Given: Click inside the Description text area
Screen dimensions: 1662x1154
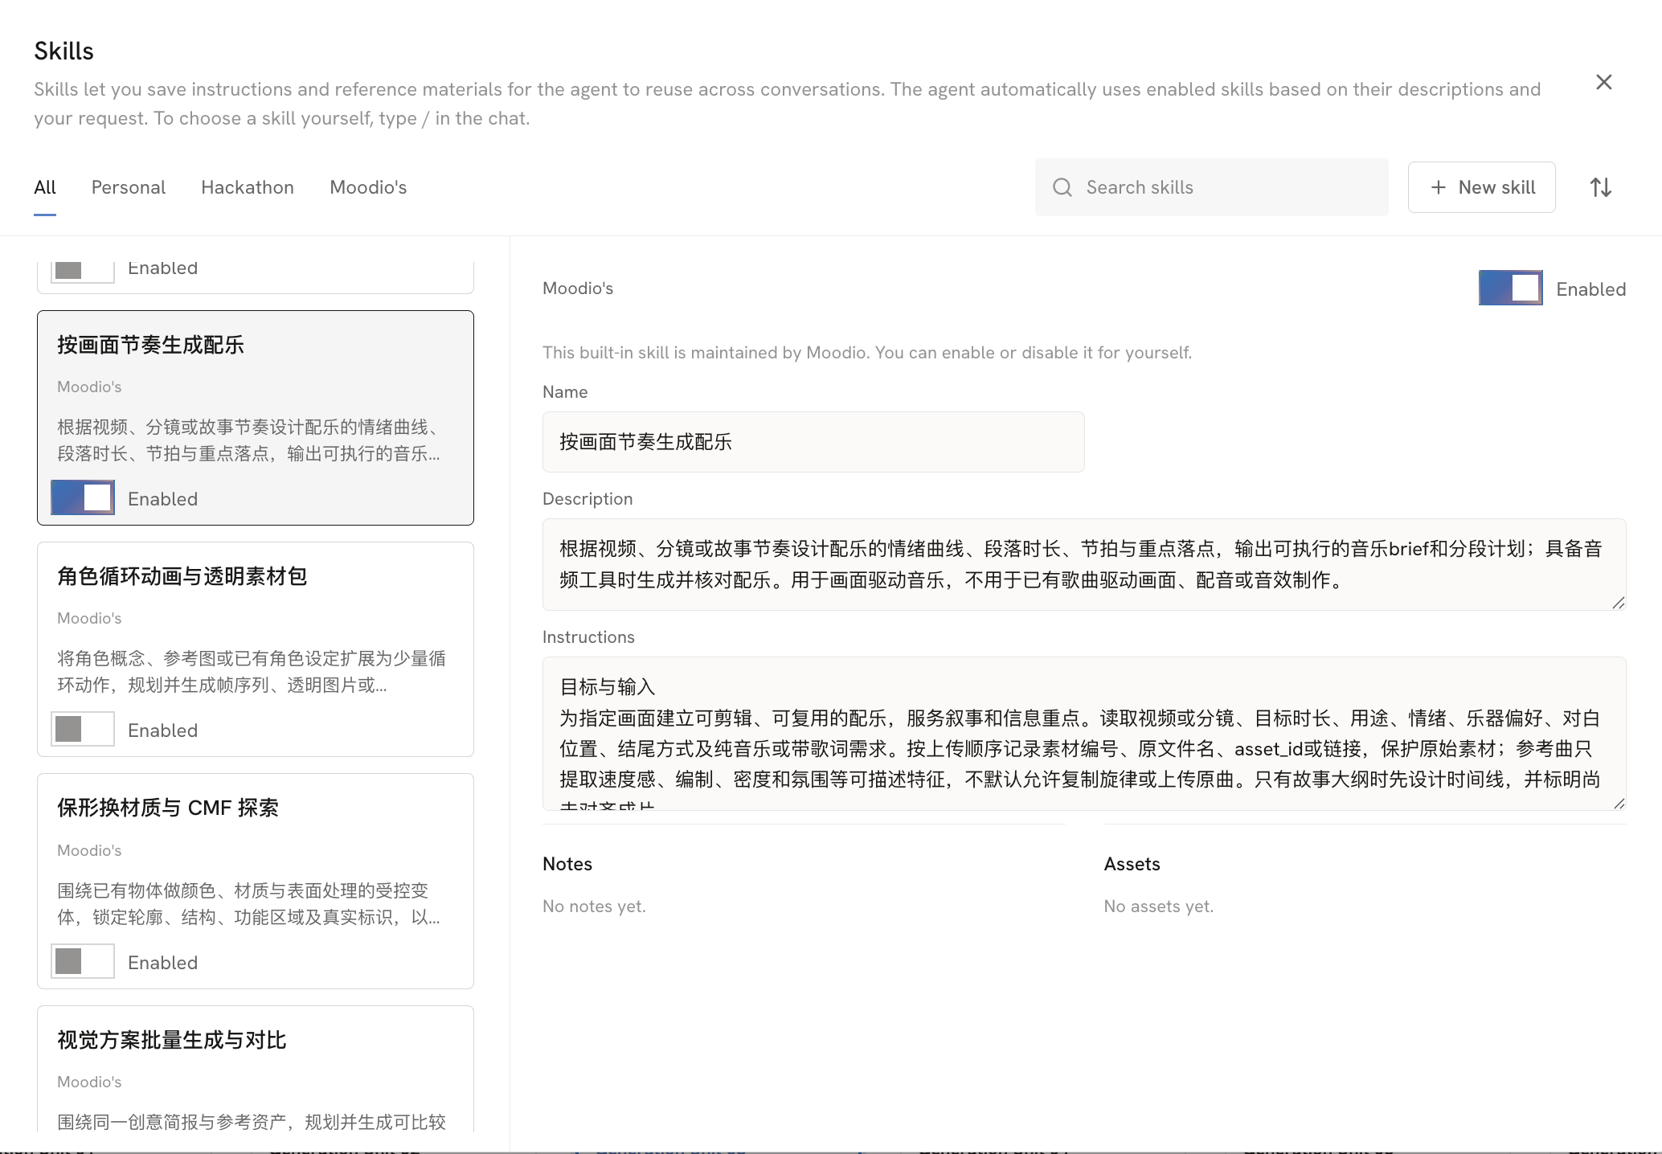Looking at the screenshot, I should tap(1084, 564).
